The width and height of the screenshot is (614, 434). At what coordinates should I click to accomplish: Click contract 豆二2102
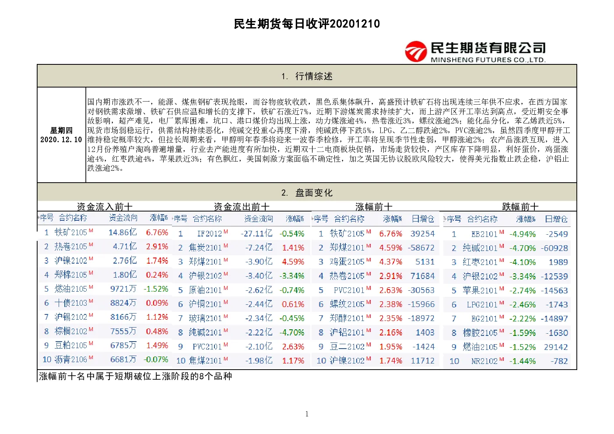(x=347, y=347)
